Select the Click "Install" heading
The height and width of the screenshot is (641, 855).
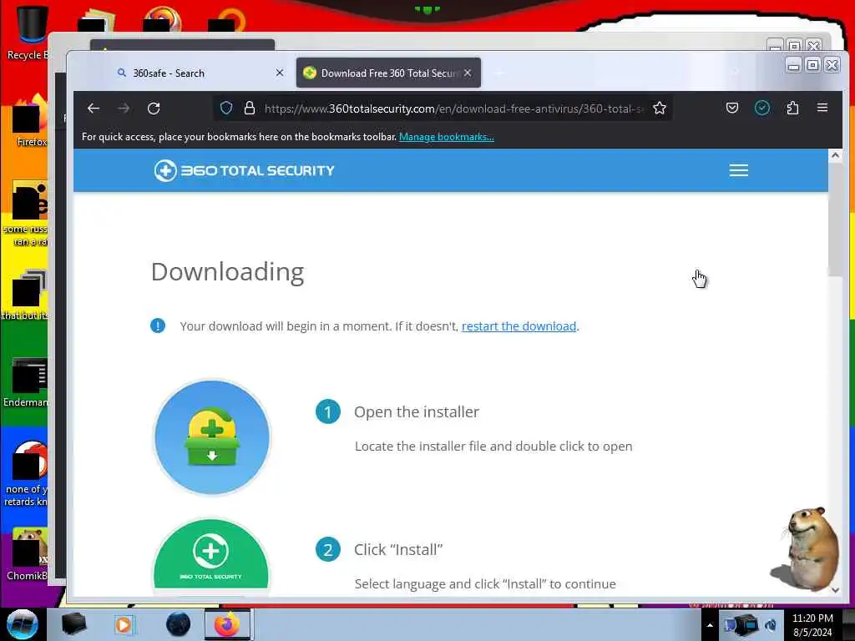pos(398,549)
